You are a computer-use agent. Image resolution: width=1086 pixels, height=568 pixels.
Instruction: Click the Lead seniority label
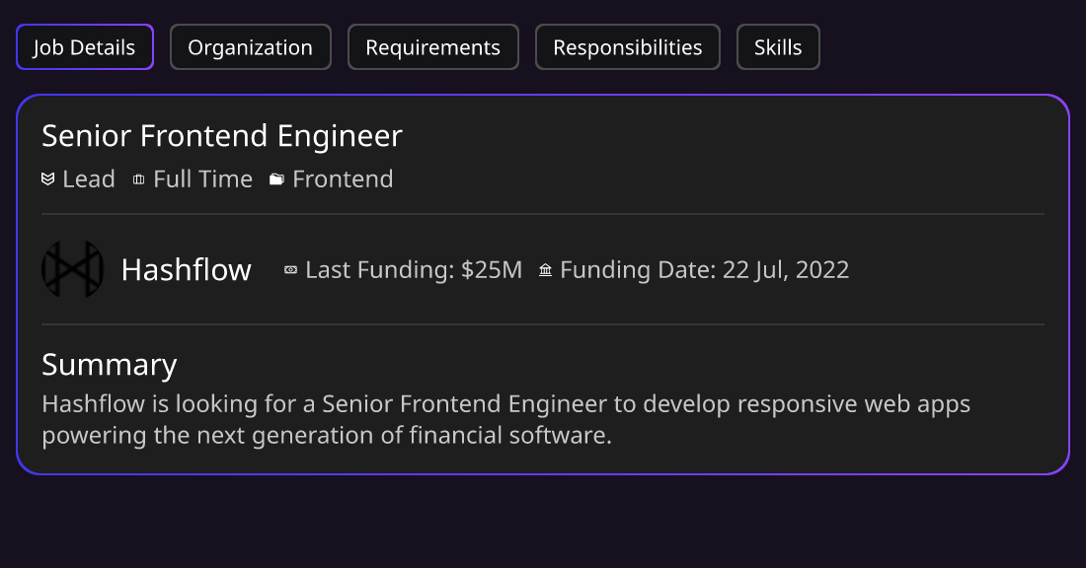point(89,179)
